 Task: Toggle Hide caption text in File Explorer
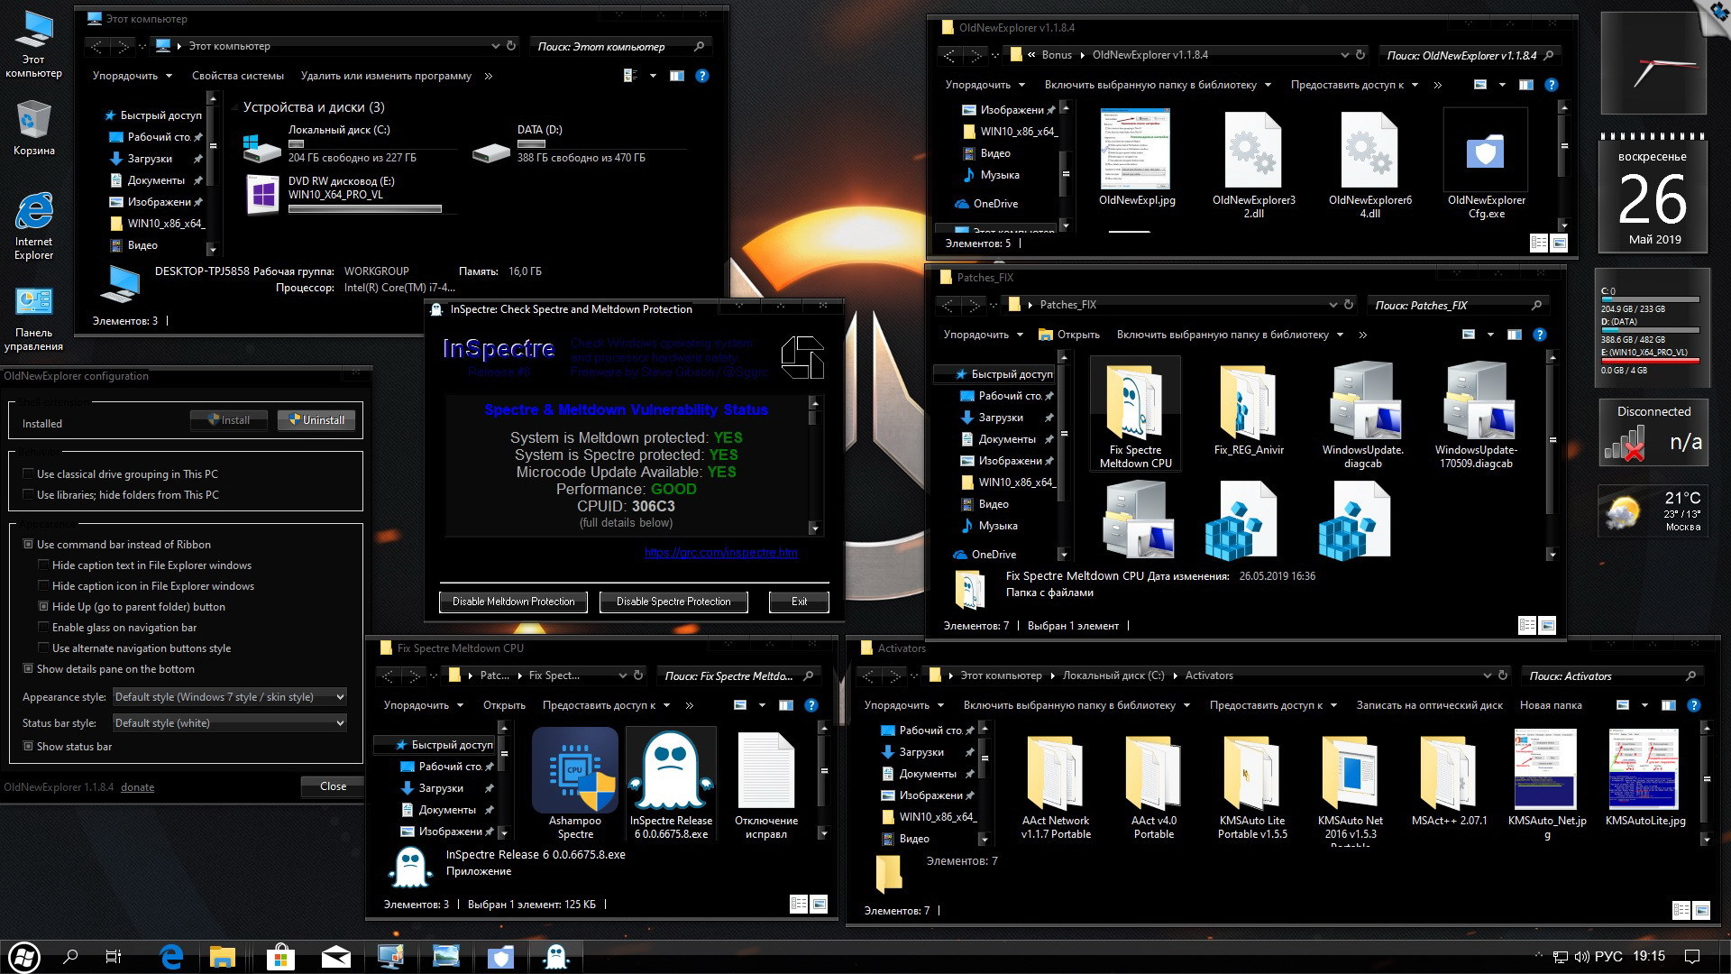[x=43, y=565]
